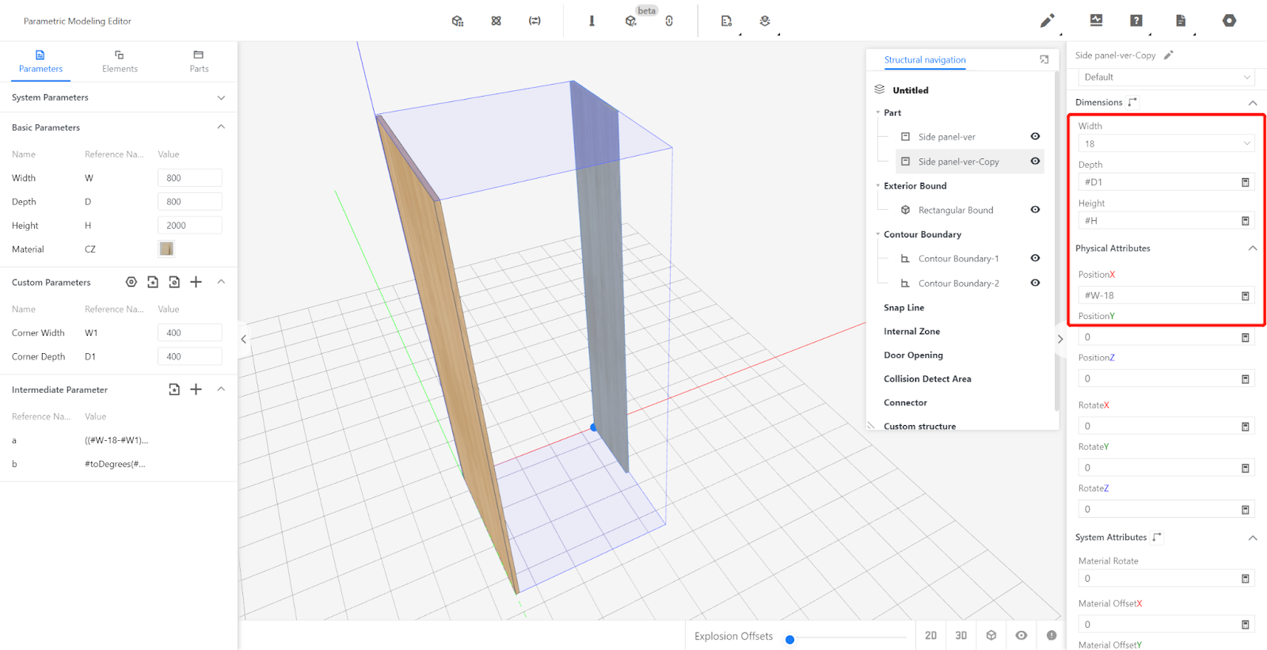Switch to 2D view mode
The height and width of the screenshot is (650, 1267).
pos(930,636)
